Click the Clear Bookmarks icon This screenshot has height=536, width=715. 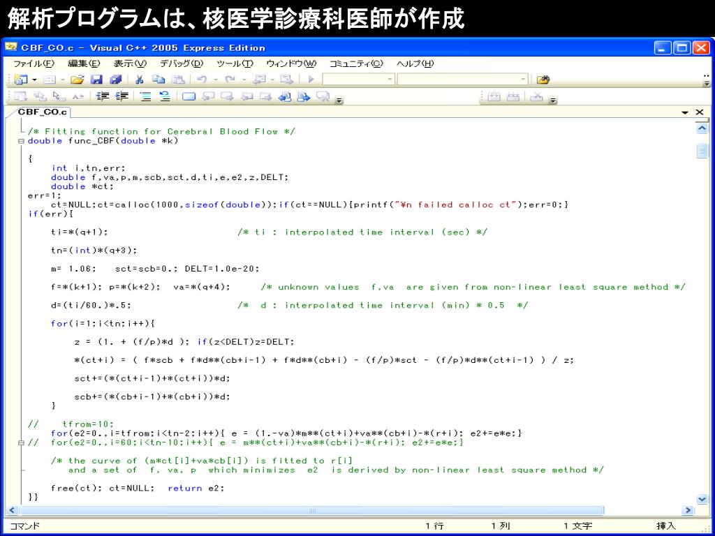tap(323, 96)
